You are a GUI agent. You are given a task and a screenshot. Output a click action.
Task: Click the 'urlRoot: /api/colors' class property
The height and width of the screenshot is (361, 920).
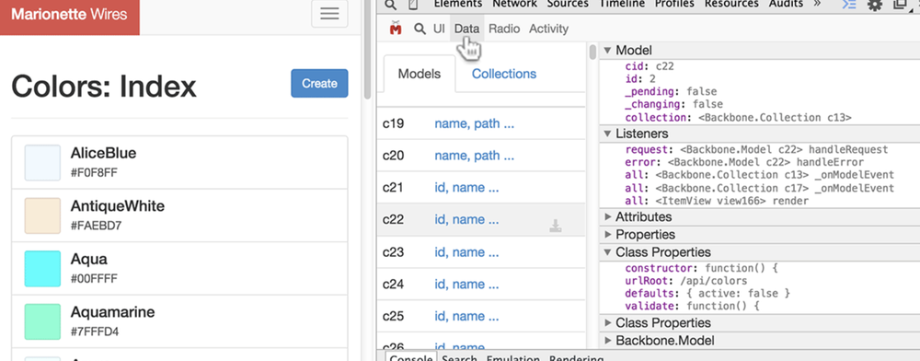pos(686,281)
